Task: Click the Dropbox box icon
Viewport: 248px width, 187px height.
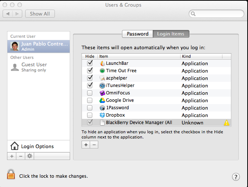Action: pyautogui.click(x=102, y=115)
